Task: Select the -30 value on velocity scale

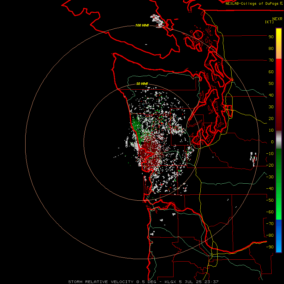Action: [x=270, y=177]
